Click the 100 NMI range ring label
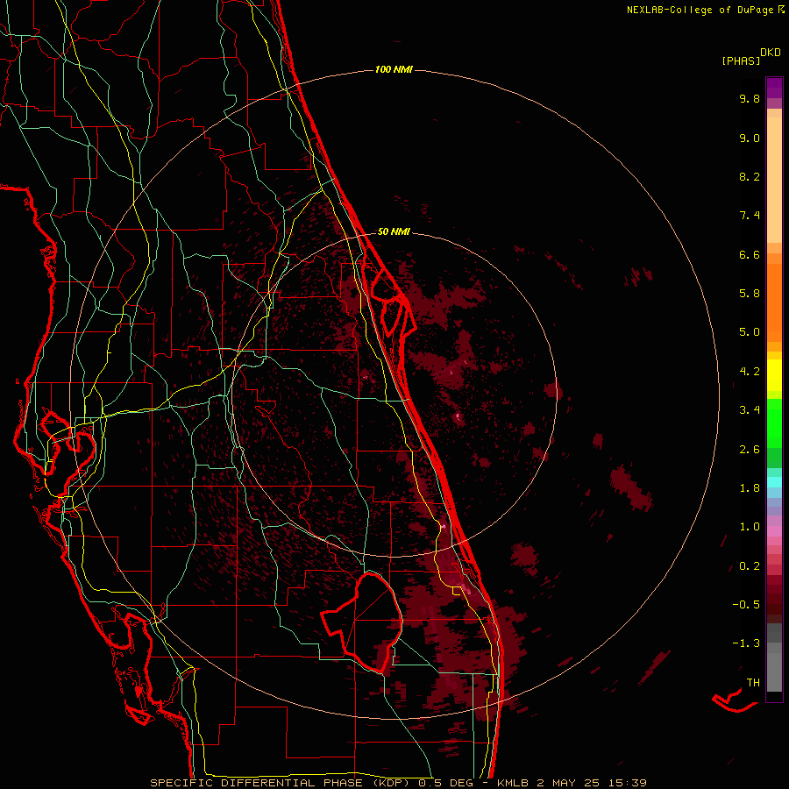The width and height of the screenshot is (789, 789). pos(394,69)
